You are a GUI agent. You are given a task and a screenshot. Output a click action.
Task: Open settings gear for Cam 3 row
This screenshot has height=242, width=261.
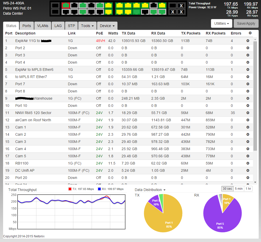[x=248, y=142]
